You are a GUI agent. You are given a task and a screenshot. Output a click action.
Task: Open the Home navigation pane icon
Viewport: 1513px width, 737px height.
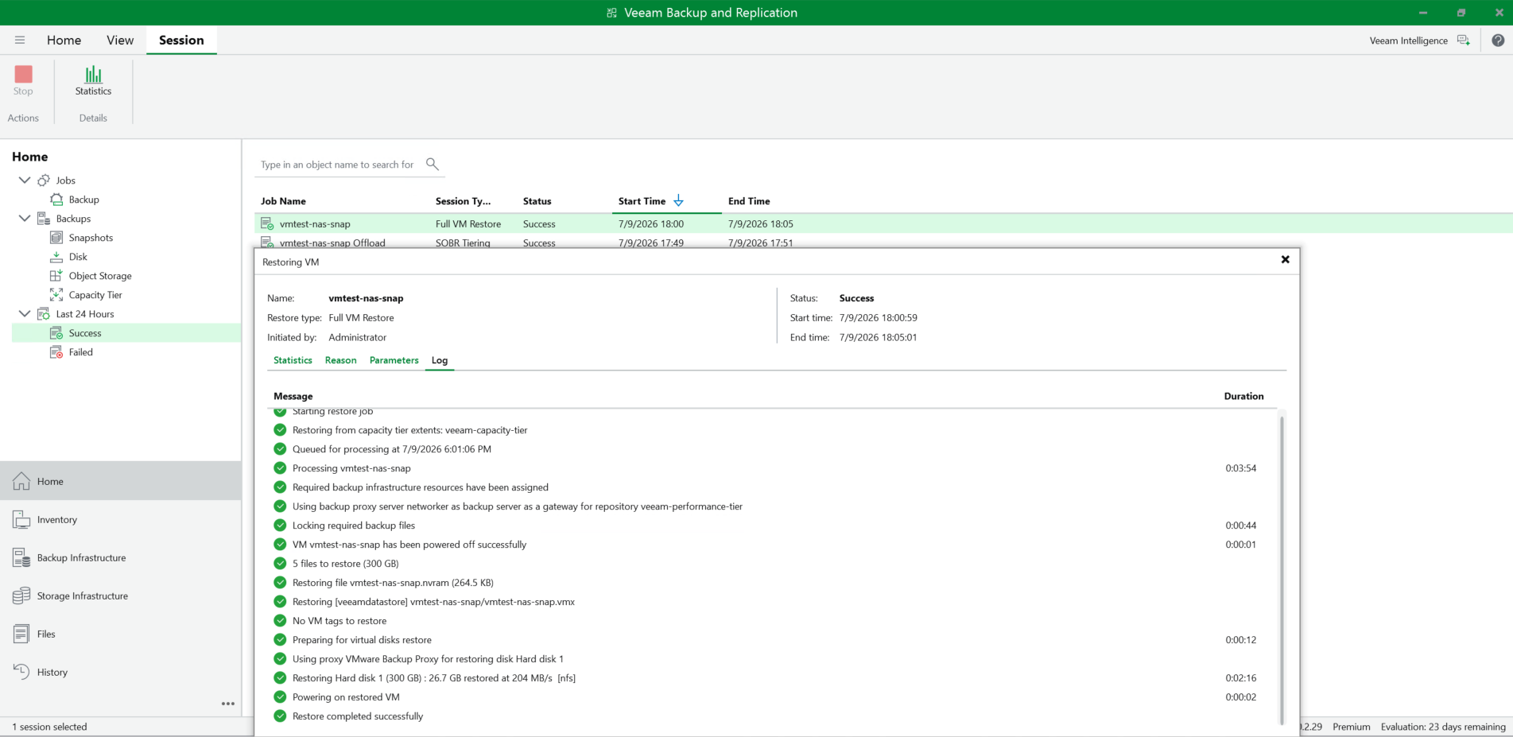[21, 481]
